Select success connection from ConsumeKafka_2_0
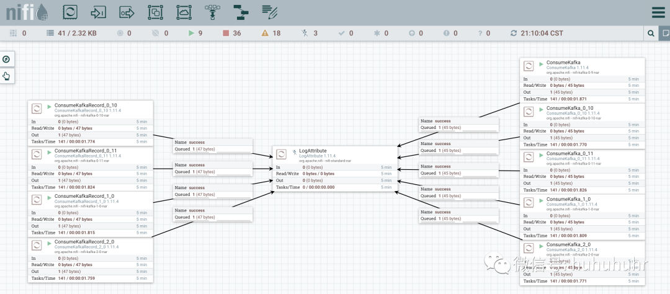 click(x=458, y=215)
